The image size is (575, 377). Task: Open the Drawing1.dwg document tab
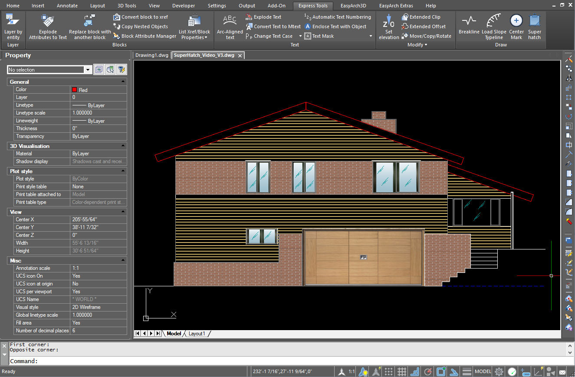coord(152,55)
